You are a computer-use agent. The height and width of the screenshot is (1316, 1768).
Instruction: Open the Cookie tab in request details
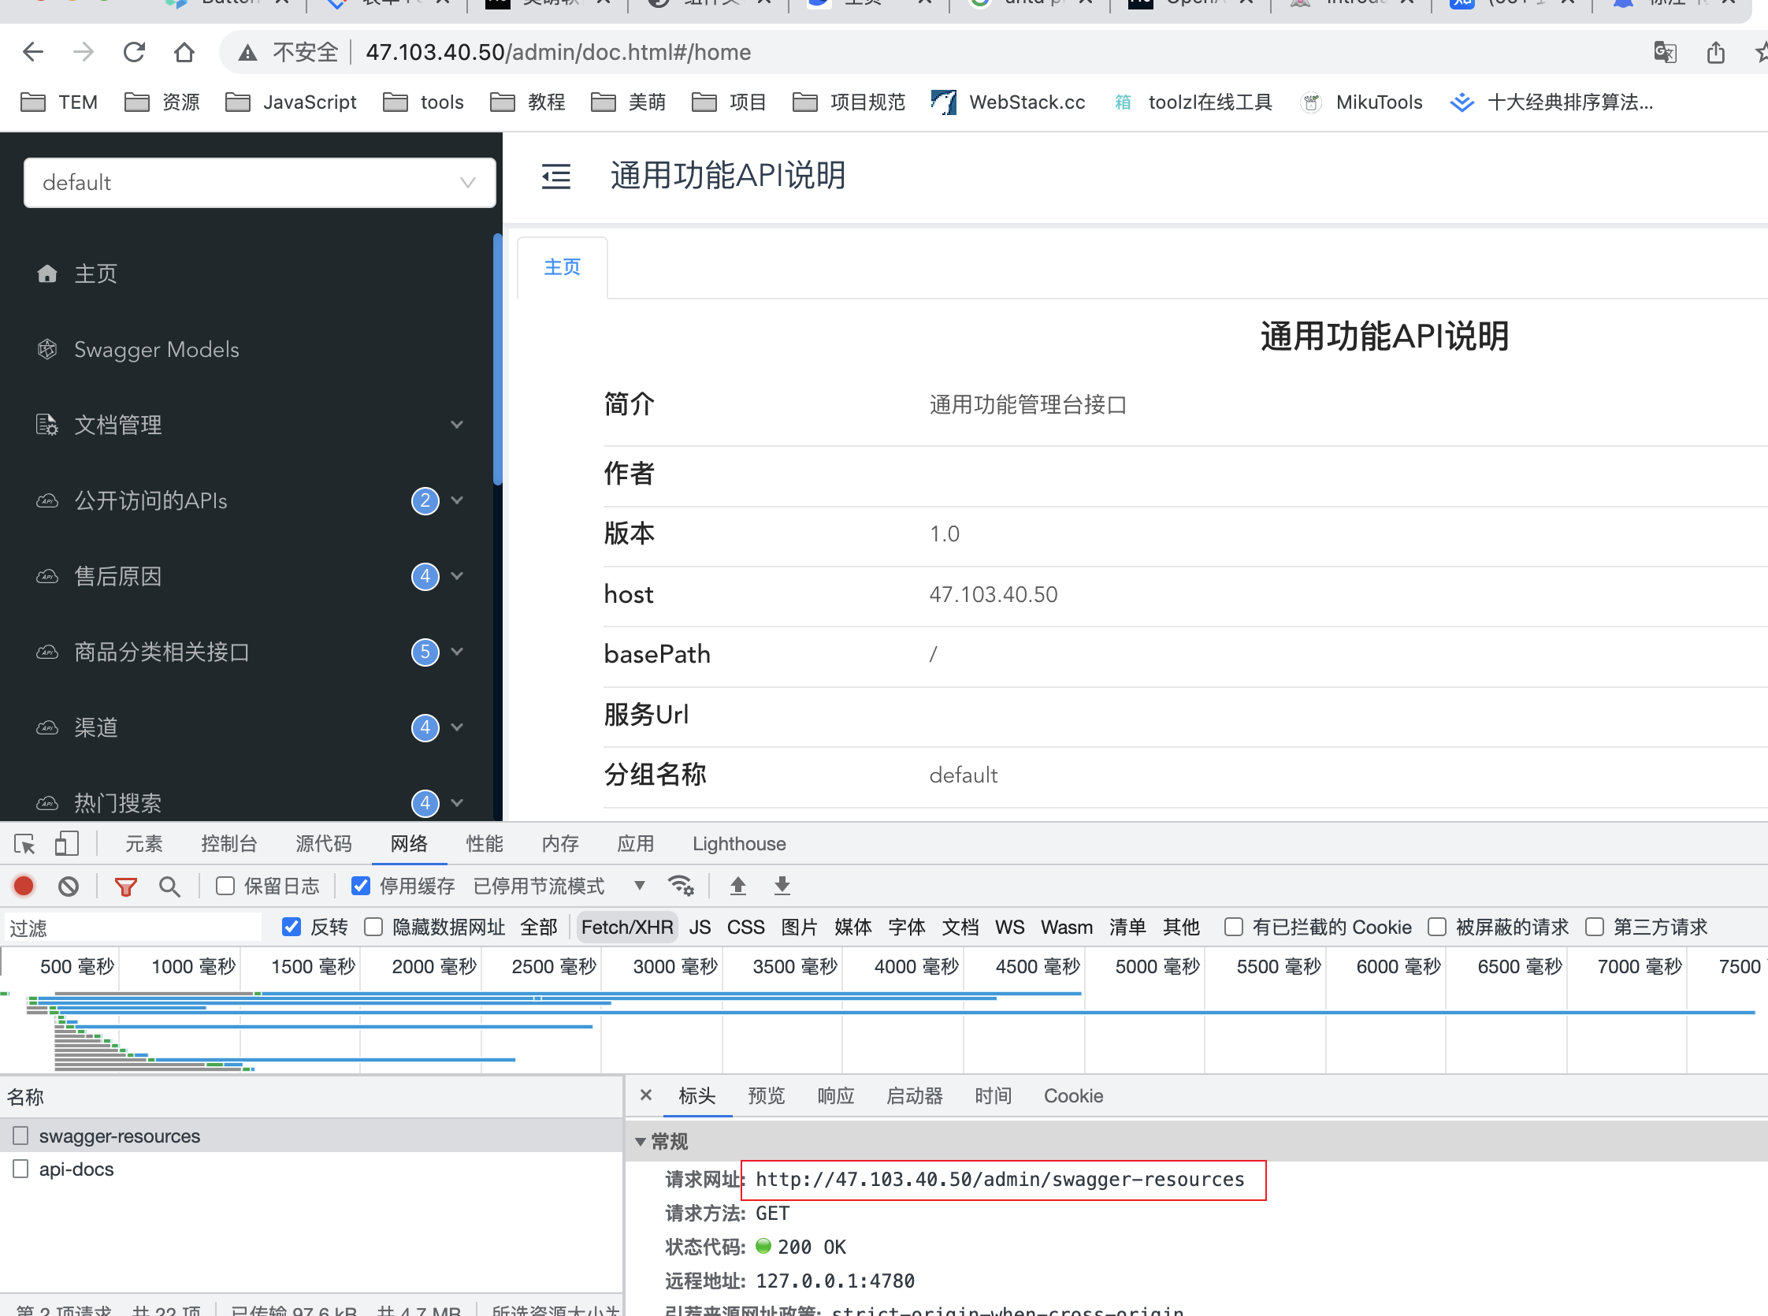[1073, 1096]
